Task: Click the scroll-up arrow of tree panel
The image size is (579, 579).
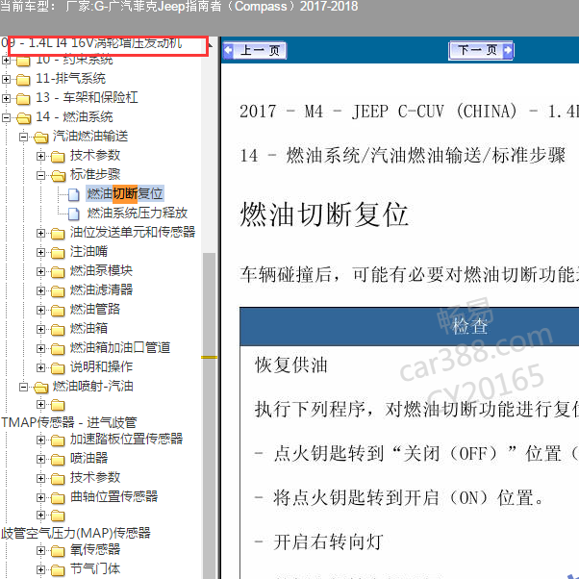Action: (210, 44)
